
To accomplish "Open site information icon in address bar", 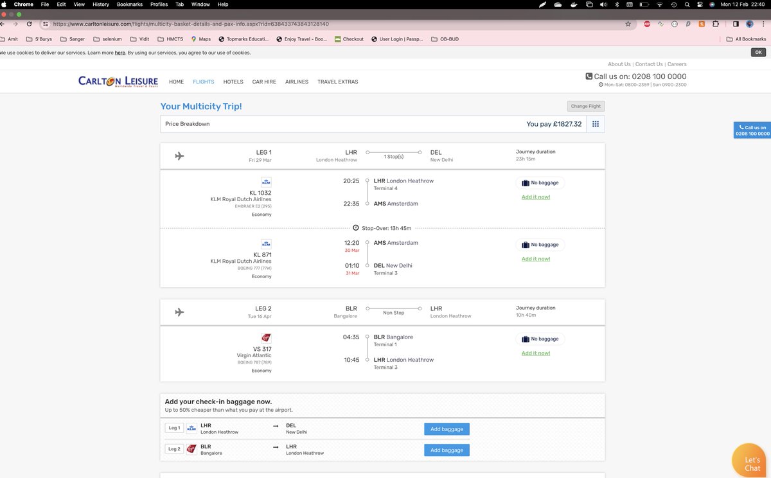I will [x=46, y=24].
